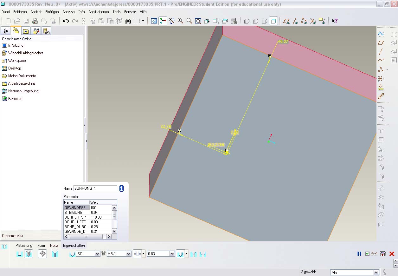398x276 pixels.
Task: Toggle the datum planes display icon
Action: tap(286, 21)
